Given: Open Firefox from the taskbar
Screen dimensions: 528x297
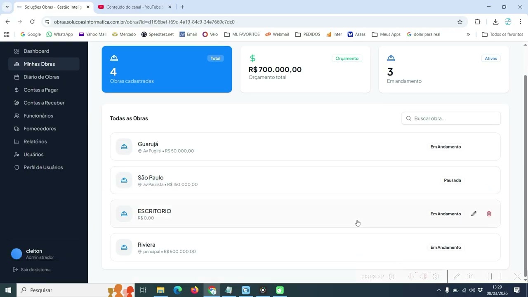Looking at the screenshot, I should (195, 290).
